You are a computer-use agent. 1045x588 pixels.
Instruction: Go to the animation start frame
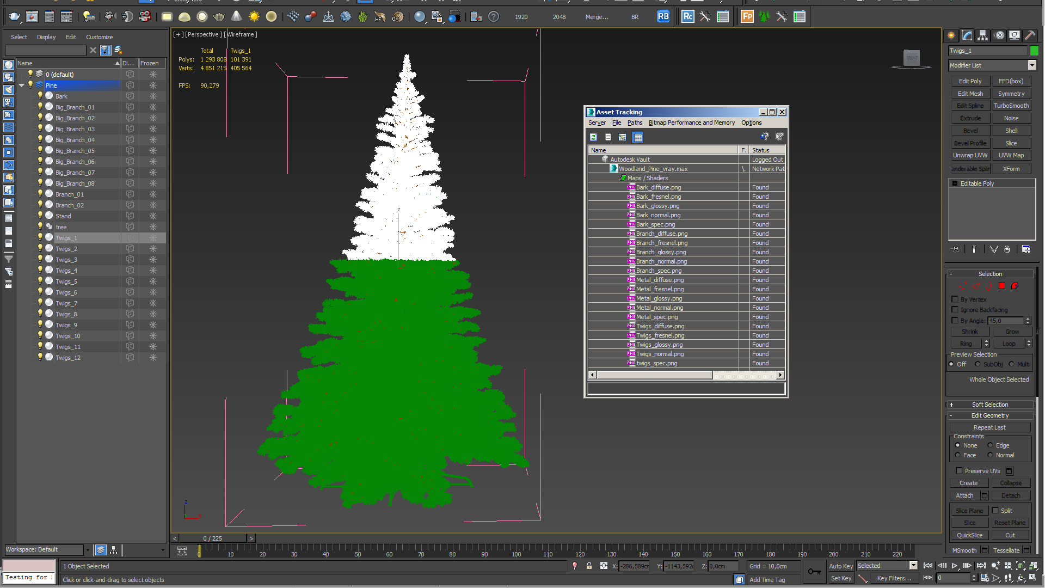[928, 566]
